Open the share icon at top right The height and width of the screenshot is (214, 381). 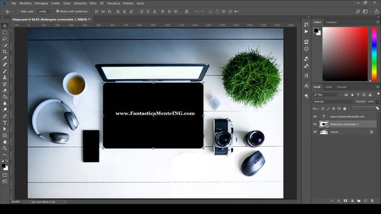coord(376,11)
